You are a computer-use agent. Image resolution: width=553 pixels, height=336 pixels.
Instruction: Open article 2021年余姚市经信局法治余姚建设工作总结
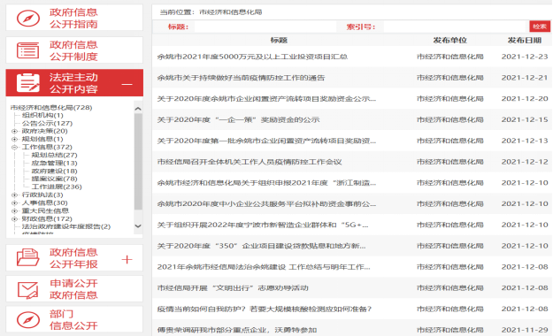264,267
